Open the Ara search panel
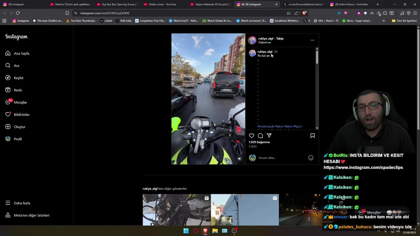Image resolution: width=420 pixels, height=236 pixels. point(12,66)
